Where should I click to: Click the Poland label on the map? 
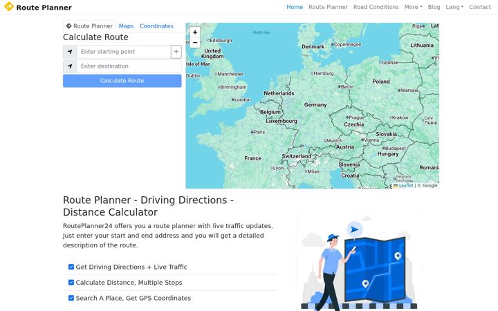(381, 82)
